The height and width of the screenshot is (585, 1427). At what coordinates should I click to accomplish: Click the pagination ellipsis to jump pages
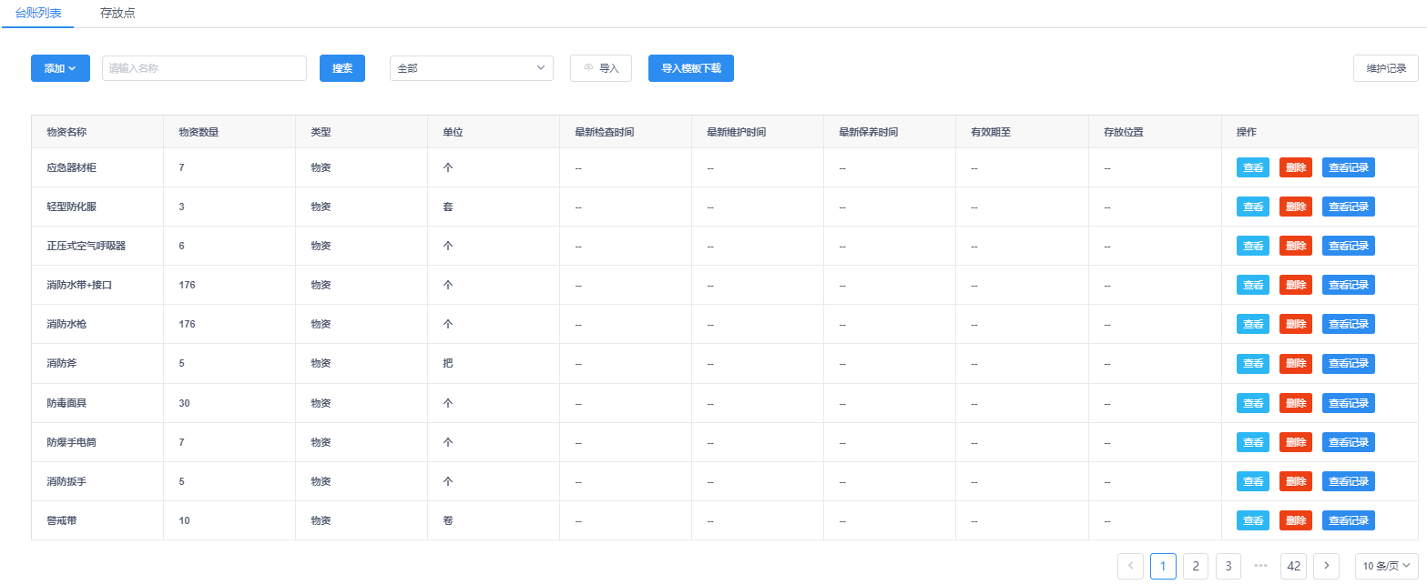point(1260,566)
